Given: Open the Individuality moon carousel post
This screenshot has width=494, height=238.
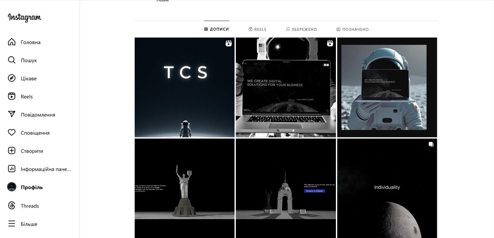Looking at the screenshot, I should pos(387,188).
